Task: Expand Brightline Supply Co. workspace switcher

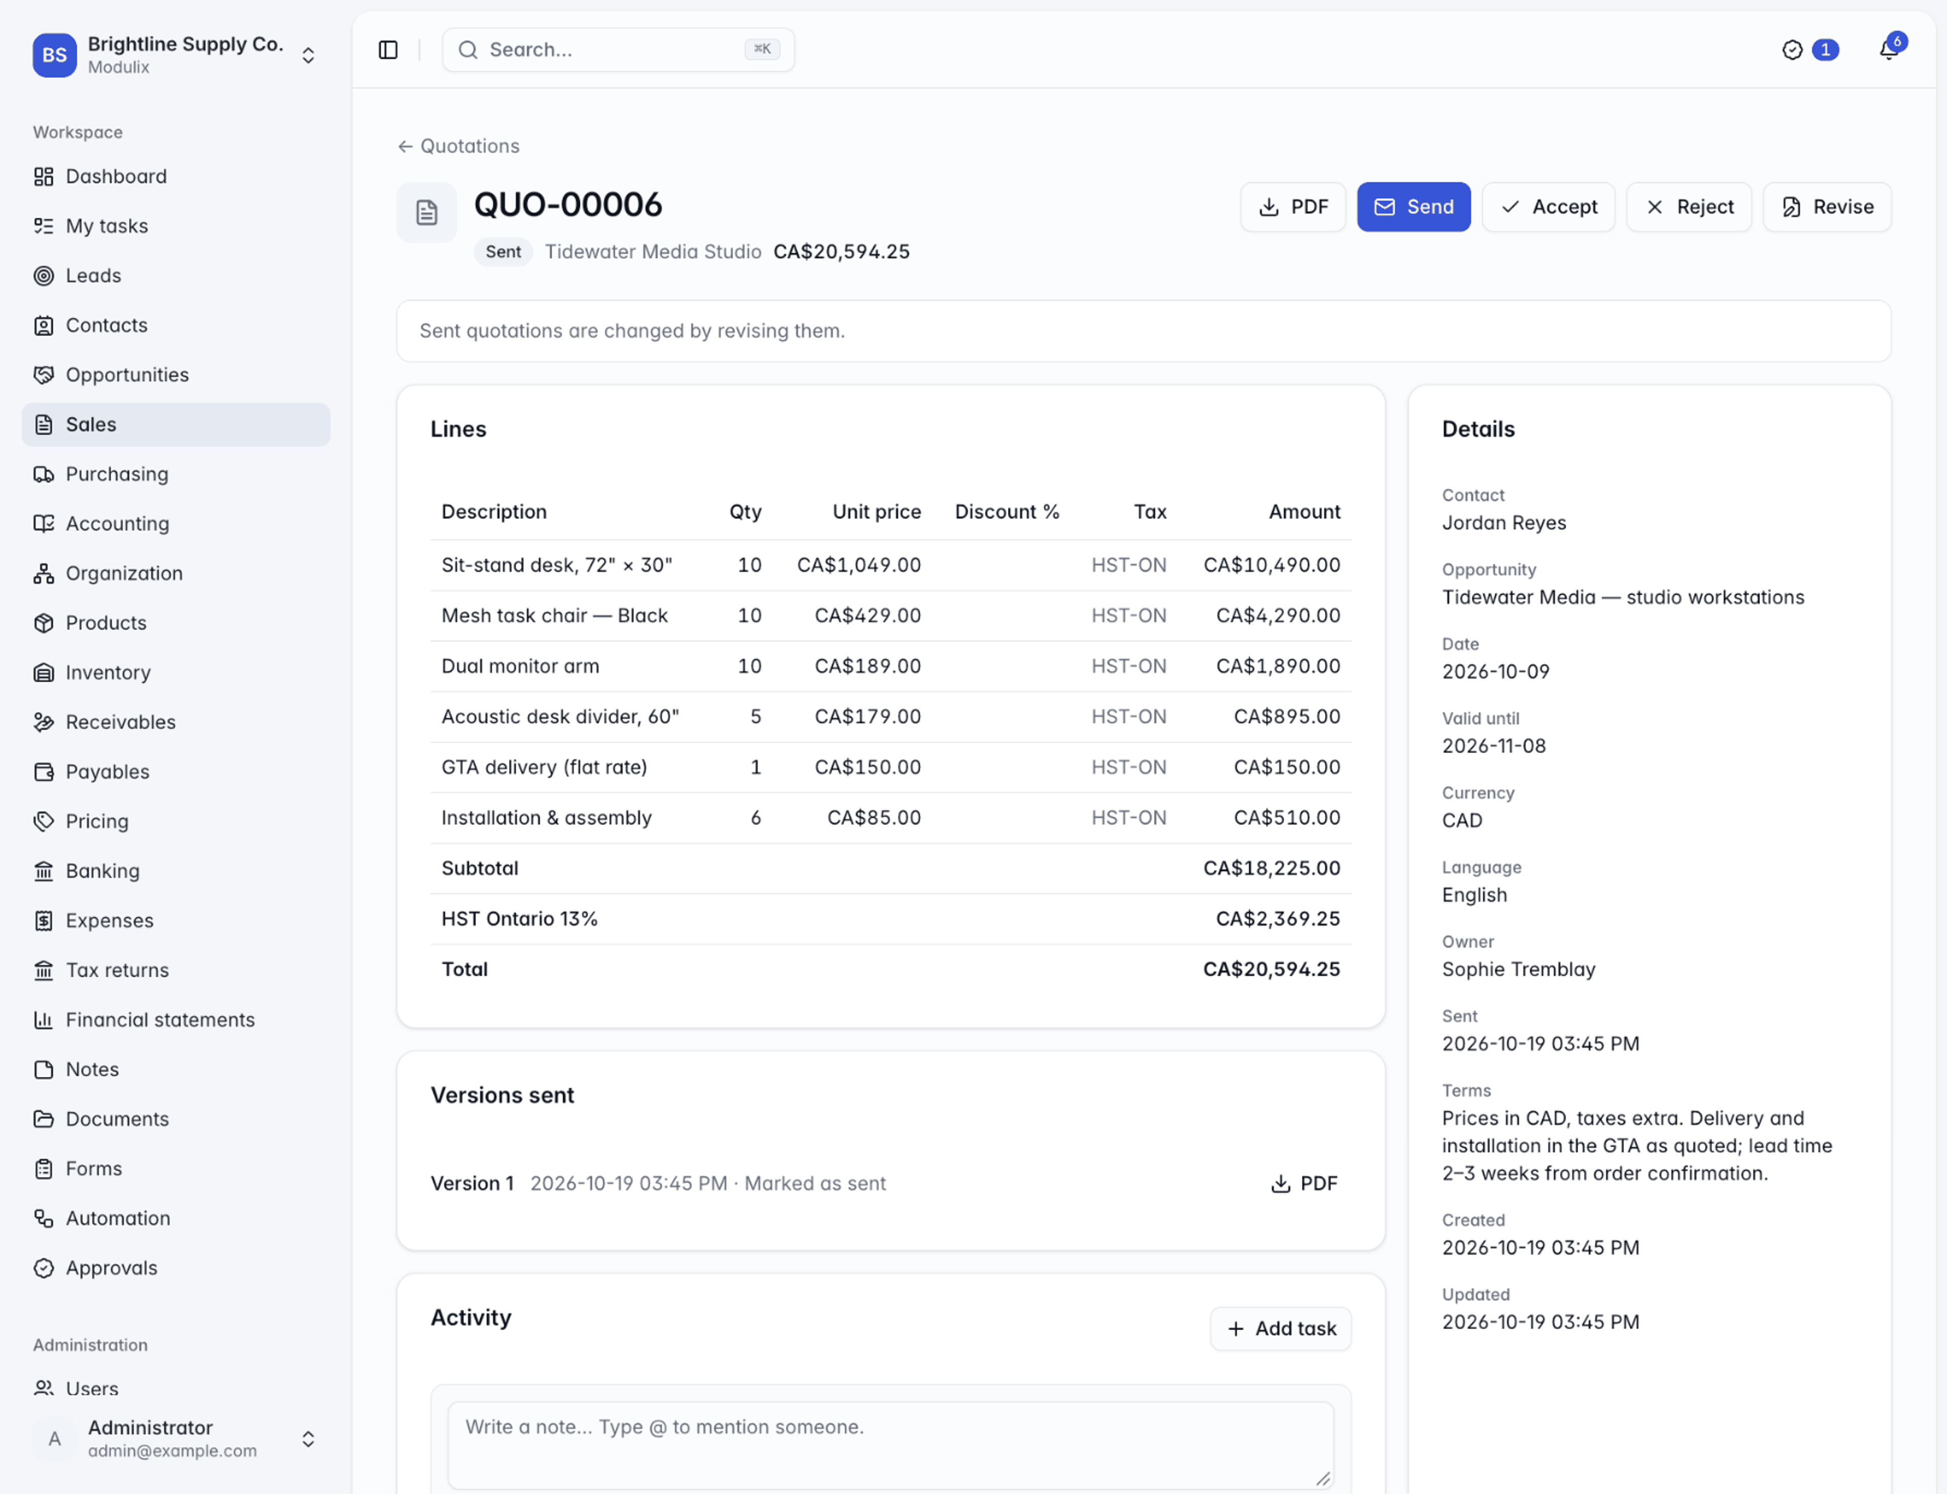Action: pyautogui.click(x=175, y=54)
